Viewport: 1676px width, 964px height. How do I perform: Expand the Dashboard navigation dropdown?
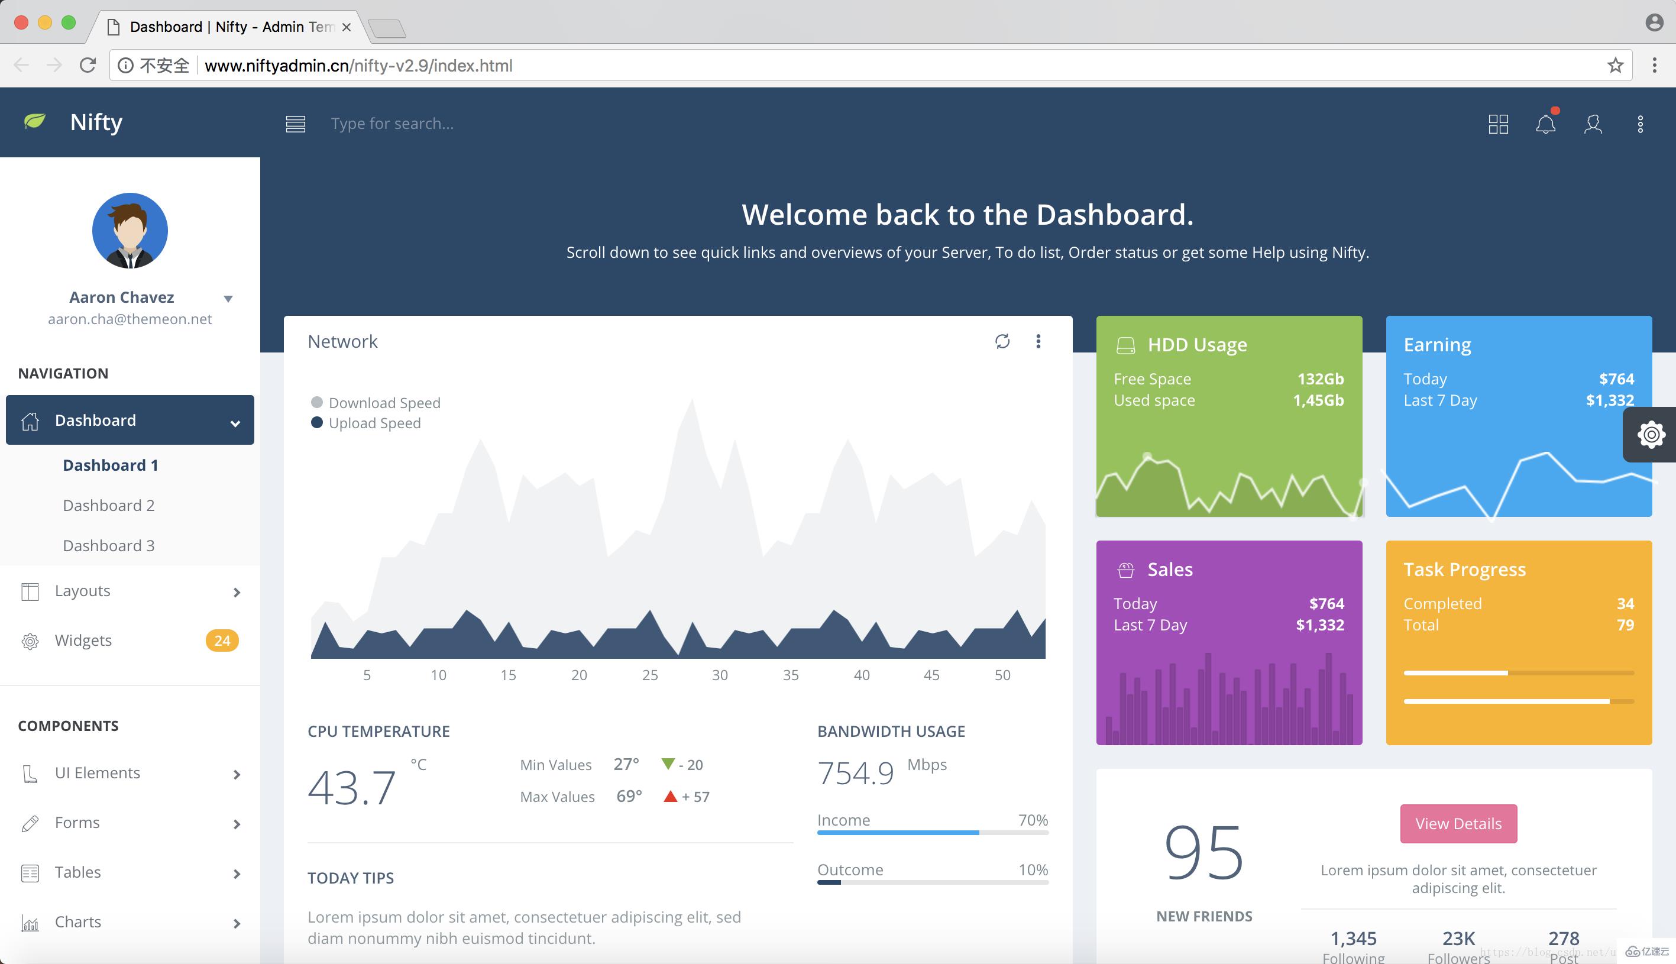click(236, 420)
